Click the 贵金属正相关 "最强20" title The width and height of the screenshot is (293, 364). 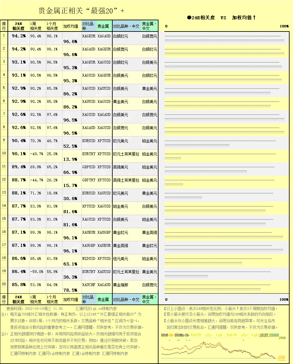[x=81, y=11]
